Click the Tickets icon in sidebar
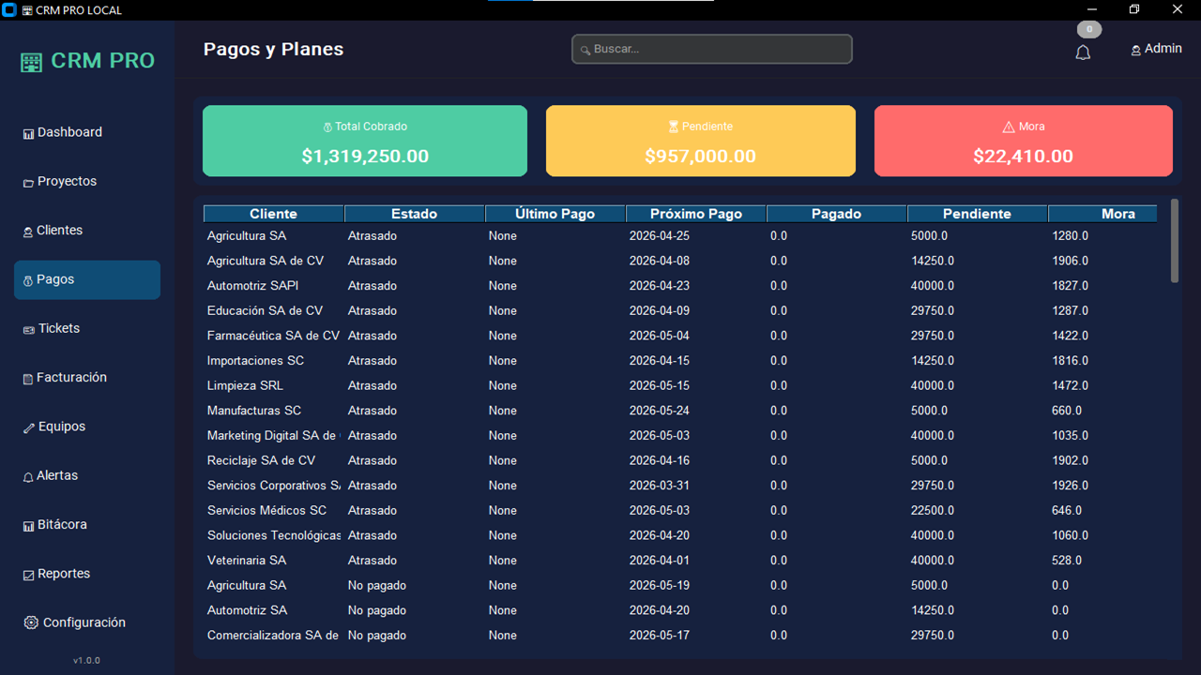The width and height of the screenshot is (1201, 675). pyautogui.click(x=29, y=329)
